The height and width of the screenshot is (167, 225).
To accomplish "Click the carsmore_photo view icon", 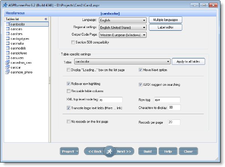I will coord(7,72).
